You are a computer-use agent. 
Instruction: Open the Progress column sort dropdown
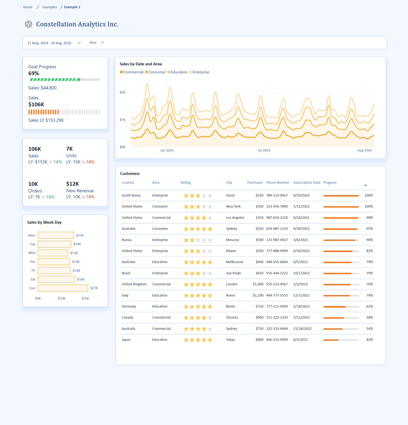coord(366,185)
